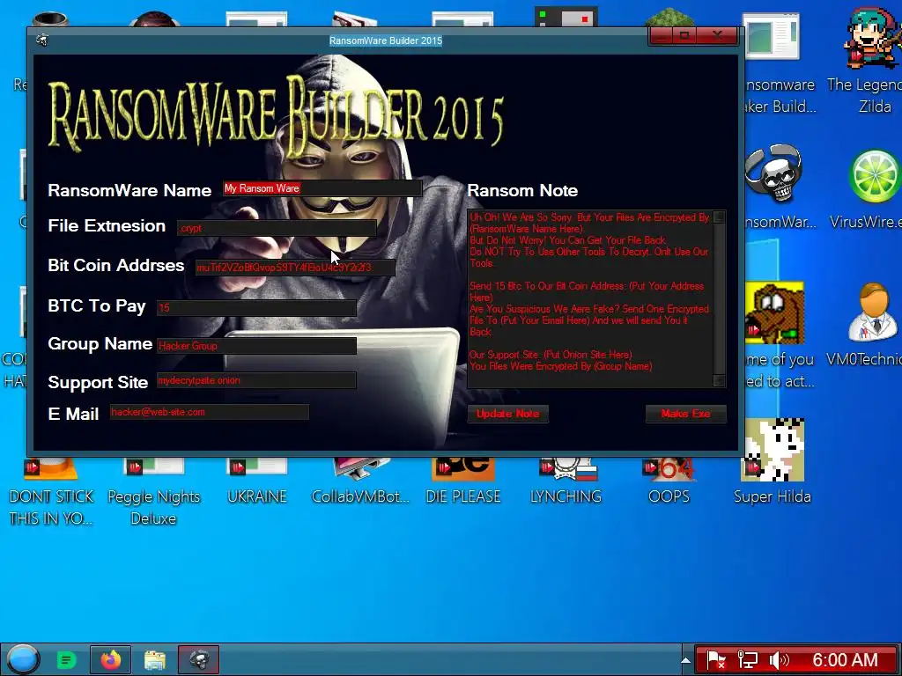
Task: Select the DONT STICK THIS IN YO... desktop icon
Action: [x=51, y=491]
